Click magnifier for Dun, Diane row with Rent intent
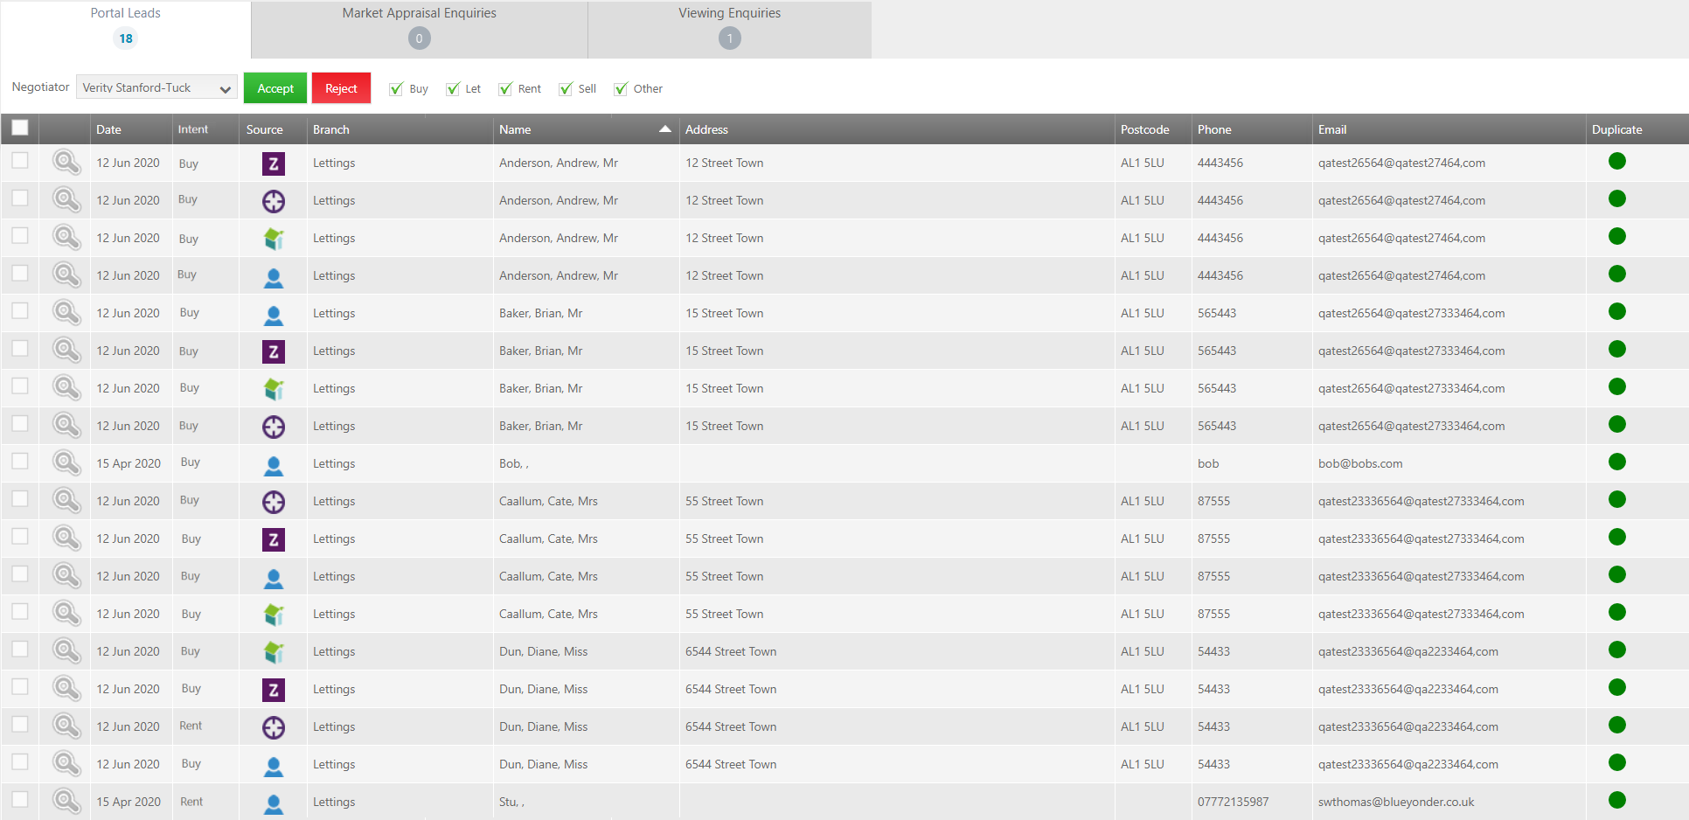 click(x=66, y=726)
